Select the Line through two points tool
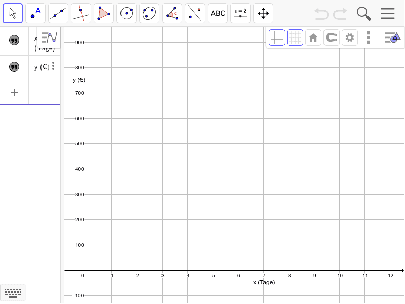405x304 pixels. (58, 13)
